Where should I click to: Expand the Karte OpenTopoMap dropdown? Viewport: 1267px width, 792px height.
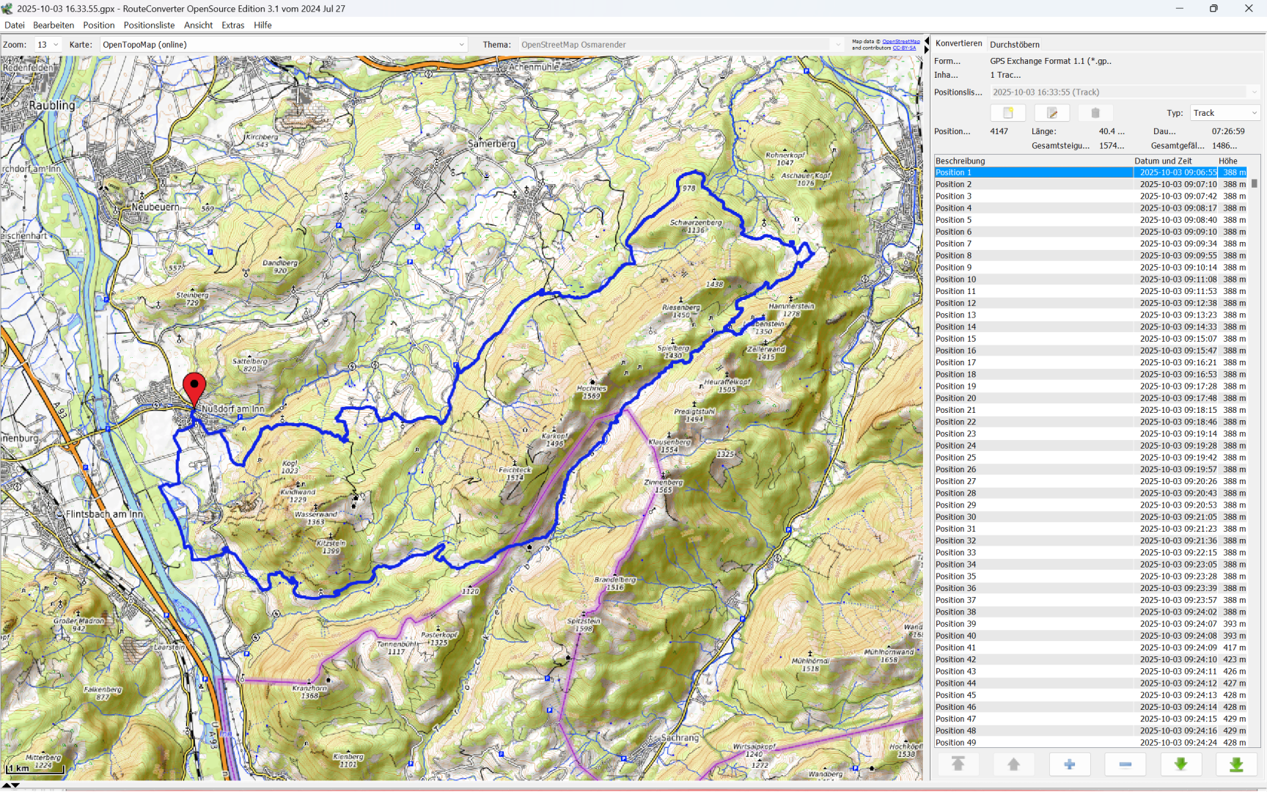tap(461, 45)
